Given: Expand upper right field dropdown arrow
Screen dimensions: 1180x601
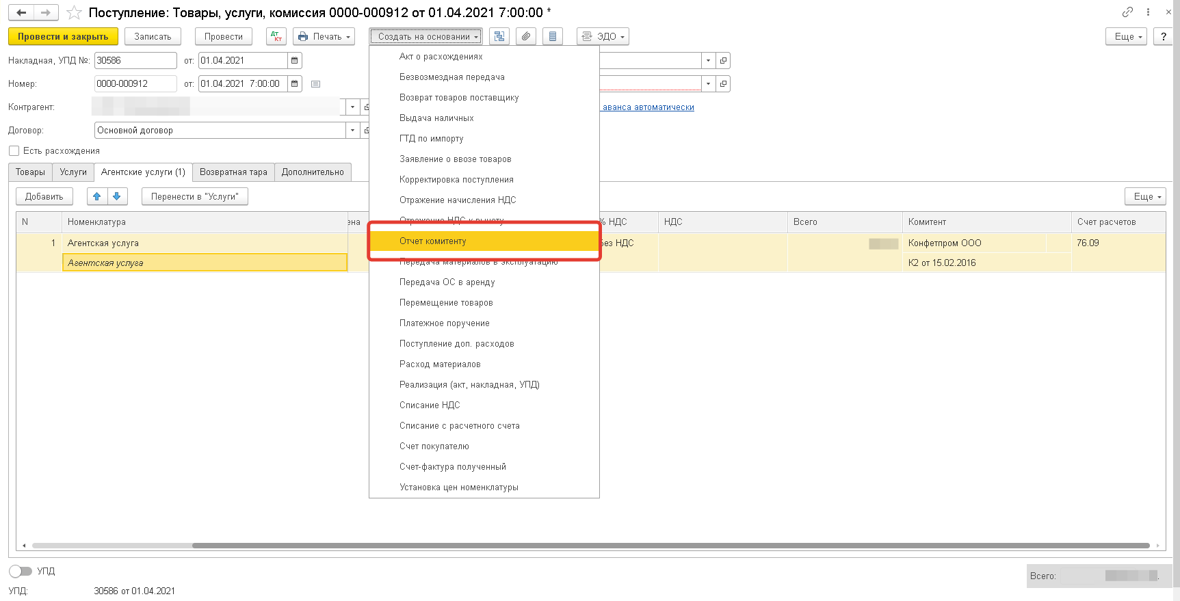Looking at the screenshot, I should (x=708, y=60).
